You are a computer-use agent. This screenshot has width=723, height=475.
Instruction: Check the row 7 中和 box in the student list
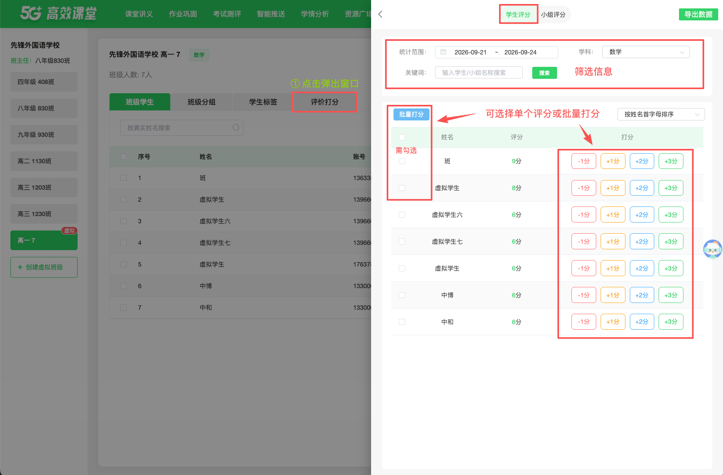point(124,308)
